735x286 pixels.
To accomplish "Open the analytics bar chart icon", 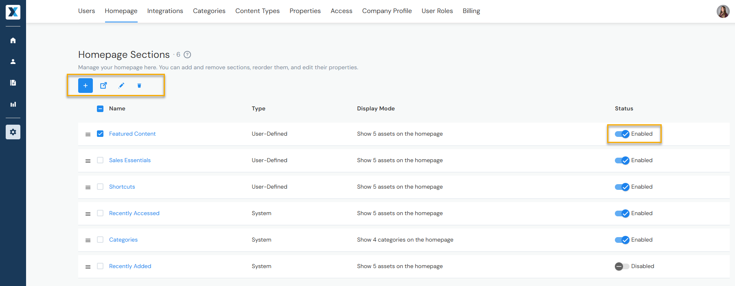I will 13,104.
